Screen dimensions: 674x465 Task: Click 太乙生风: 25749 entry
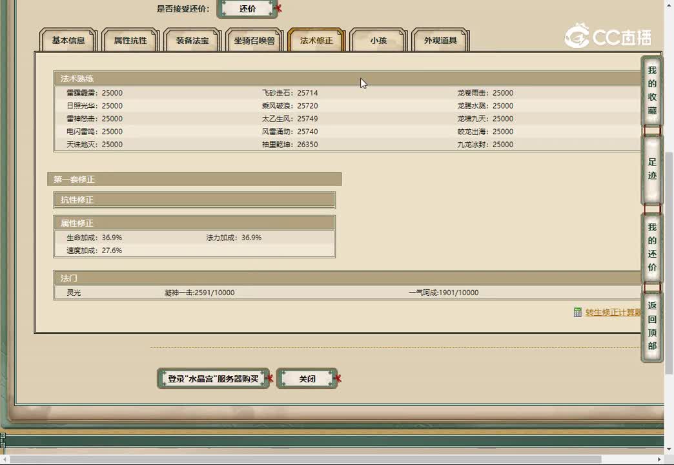point(290,119)
